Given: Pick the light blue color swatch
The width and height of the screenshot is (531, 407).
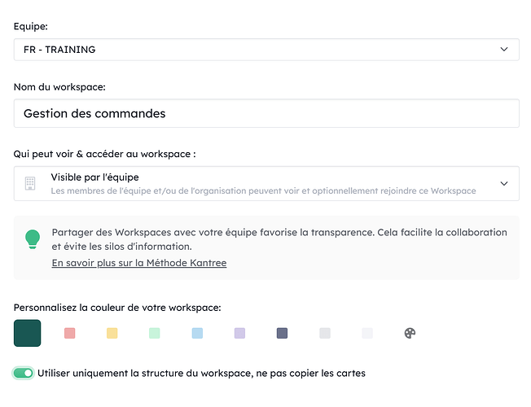Looking at the screenshot, I should pyautogui.click(x=197, y=333).
